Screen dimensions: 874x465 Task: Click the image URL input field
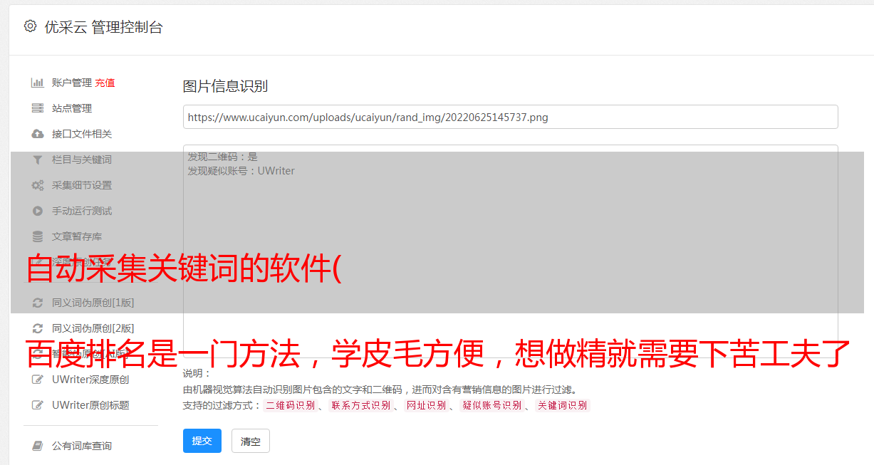click(x=510, y=117)
